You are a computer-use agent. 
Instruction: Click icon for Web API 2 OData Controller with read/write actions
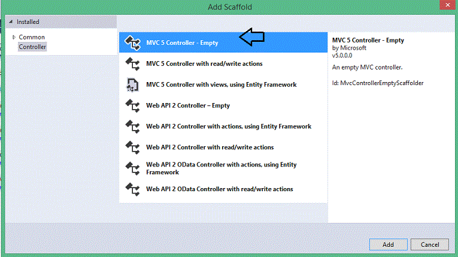click(132, 189)
